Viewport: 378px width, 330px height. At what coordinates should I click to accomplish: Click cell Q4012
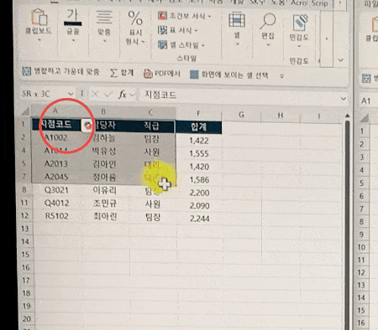57,203
